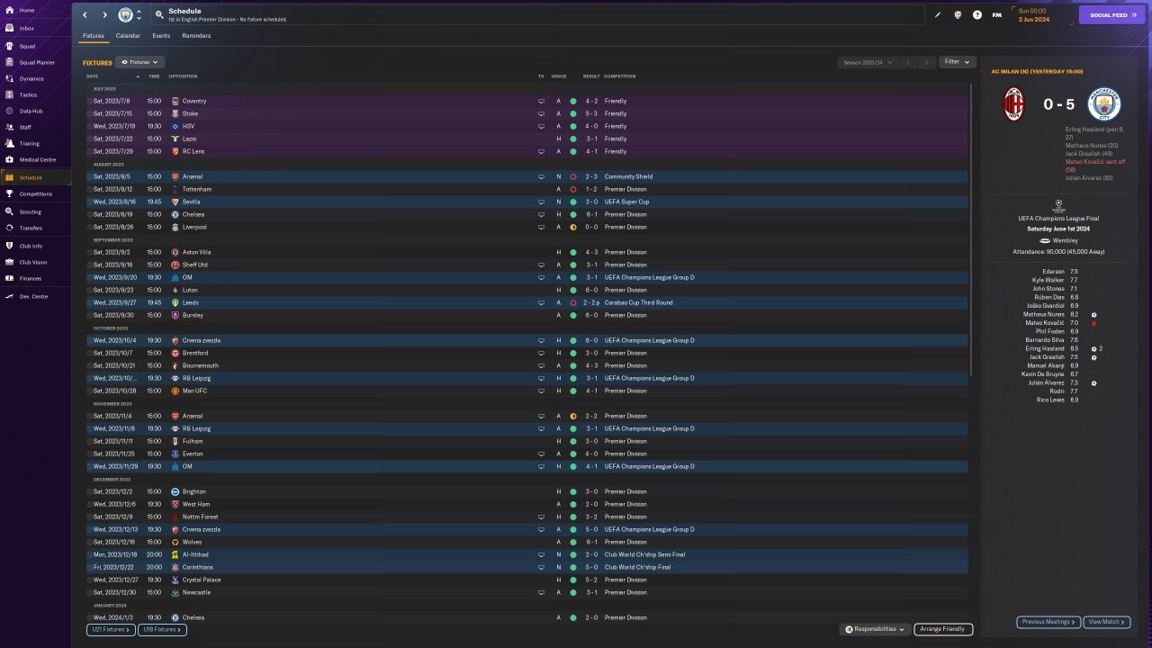Screen dimensions: 1152x648
Task: Switch to the Calendar tab
Action: point(128,36)
